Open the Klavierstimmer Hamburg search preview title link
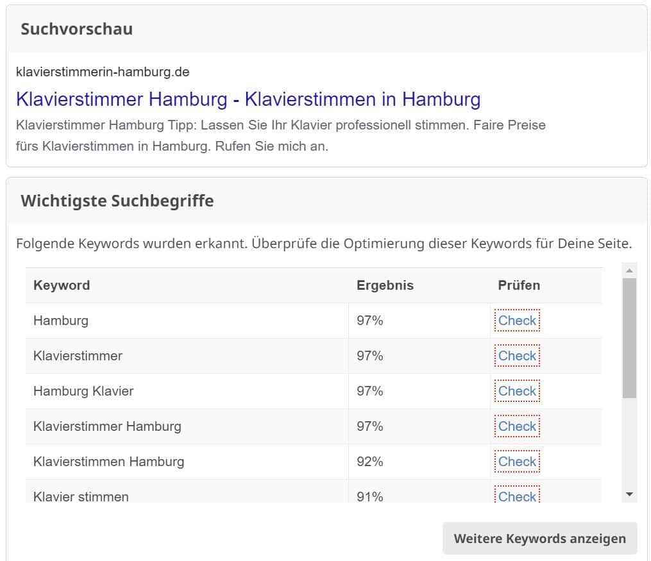Screen dimensions: 651x561 (248, 99)
